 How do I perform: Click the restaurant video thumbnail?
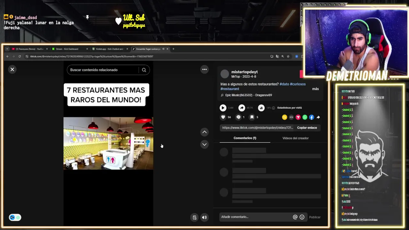(x=108, y=143)
